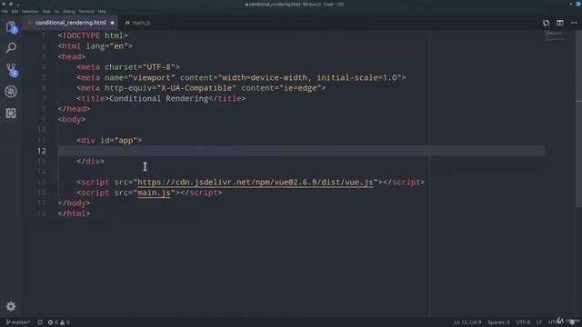
Task: Switch to the conditional_rendering.html tab
Action: tap(71, 23)
